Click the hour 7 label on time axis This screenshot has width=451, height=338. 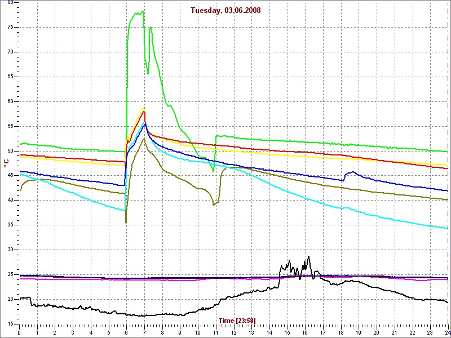(x=144, y=333)
